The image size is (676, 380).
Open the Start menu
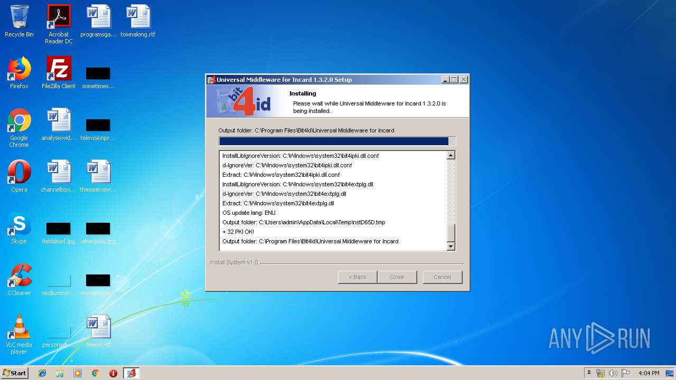14,373
